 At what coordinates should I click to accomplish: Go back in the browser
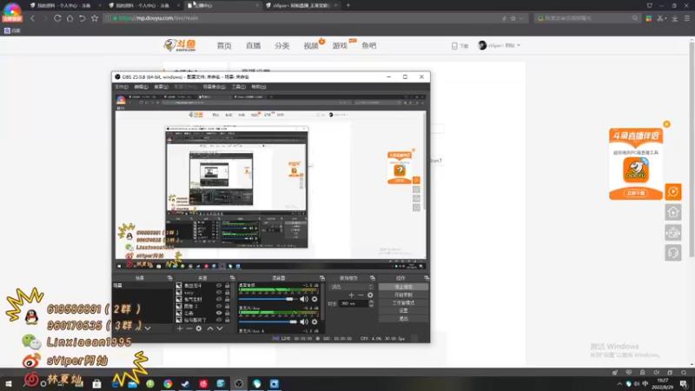pyautogui.click(x=32, y=18)
